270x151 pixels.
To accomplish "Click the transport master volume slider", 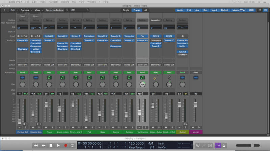I will (x=248, y=145).
